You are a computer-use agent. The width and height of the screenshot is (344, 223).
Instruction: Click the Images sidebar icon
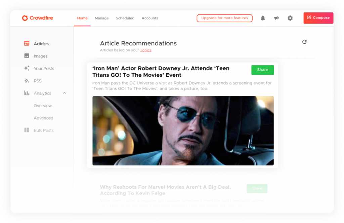27,56
